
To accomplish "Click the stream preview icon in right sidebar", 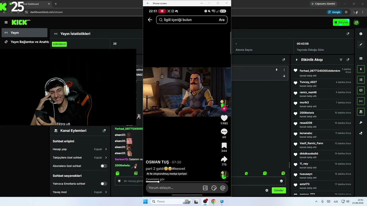I will (x=361, y=58).
